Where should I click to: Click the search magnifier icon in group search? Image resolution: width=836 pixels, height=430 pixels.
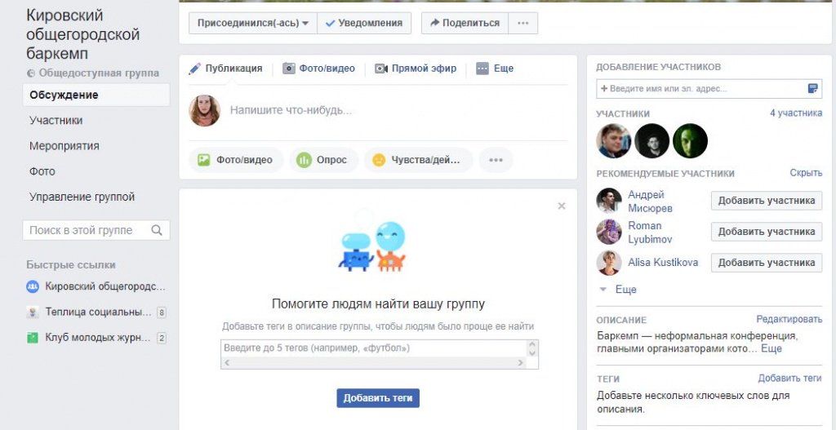(x=156, y=230)
